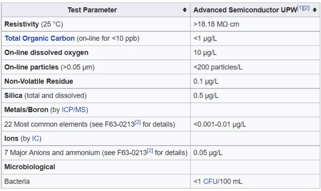321x191 pixels.
Task: Open citation [2] in 22 Most common elements row
Action: [x=138, y=122]
